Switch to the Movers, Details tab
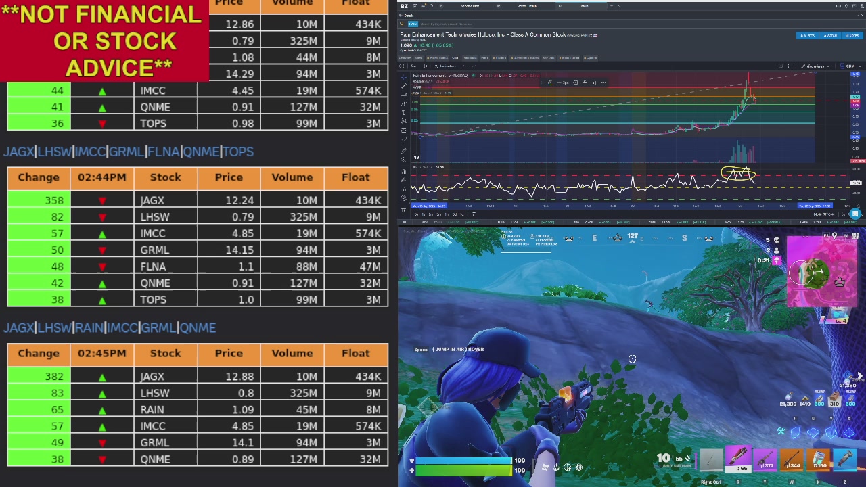The width and height of the screenshot is (866, 487). click(527, 6)
